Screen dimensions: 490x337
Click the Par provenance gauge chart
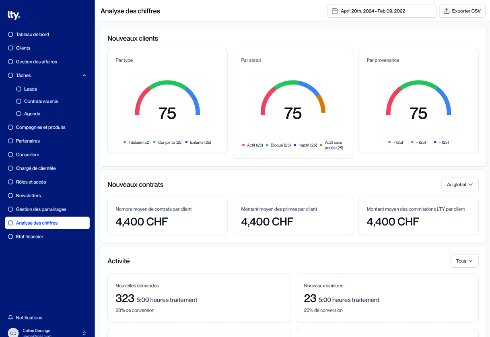pos(418,98)
